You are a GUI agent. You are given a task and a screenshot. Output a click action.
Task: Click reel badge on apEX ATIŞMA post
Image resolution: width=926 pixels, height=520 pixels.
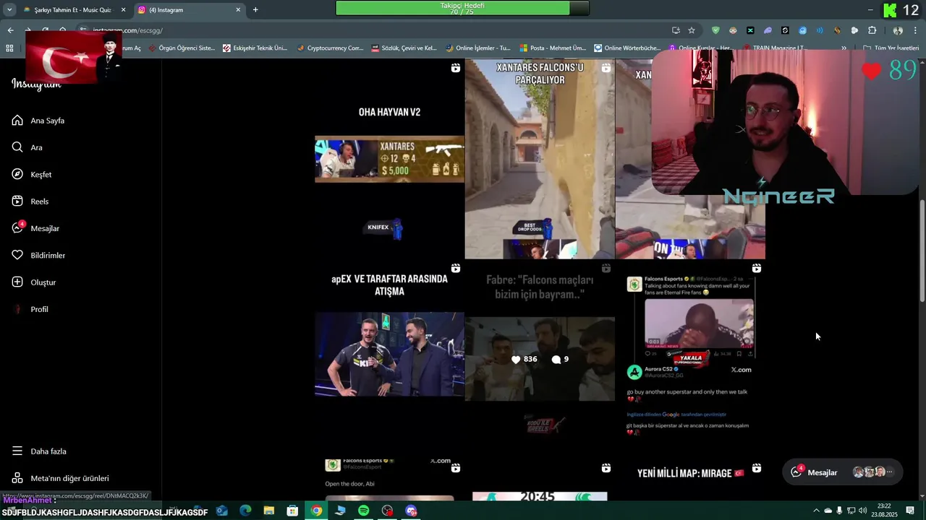coord(455,268)
